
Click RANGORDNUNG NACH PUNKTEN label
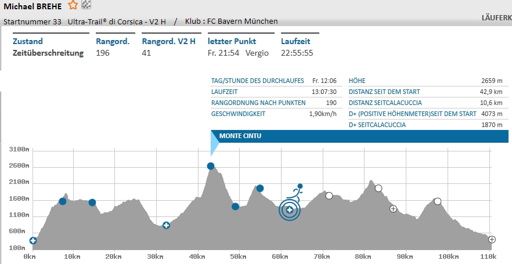(258, 103)
